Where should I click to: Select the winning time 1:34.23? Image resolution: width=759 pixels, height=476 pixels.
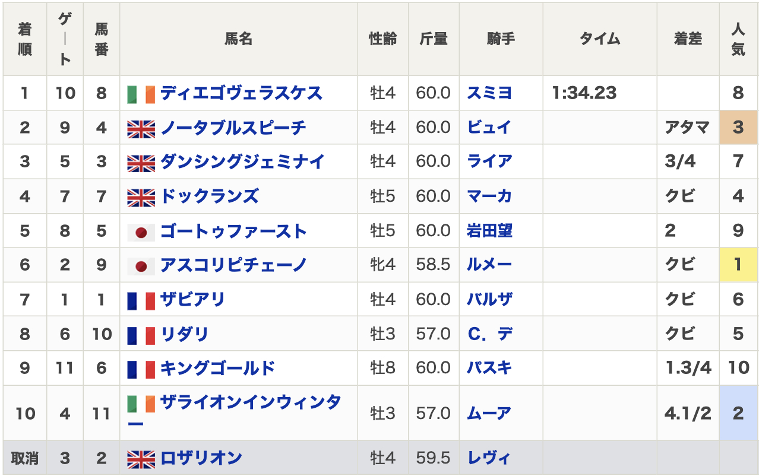coord(584,93)
